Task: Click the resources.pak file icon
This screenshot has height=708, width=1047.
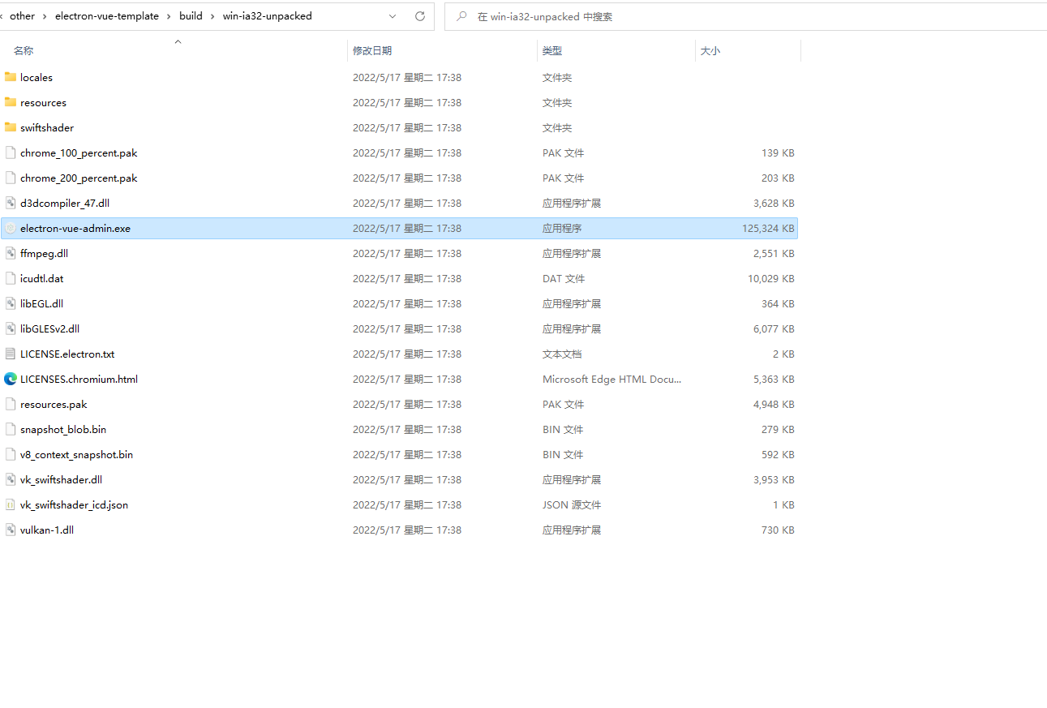Action: 11,404
